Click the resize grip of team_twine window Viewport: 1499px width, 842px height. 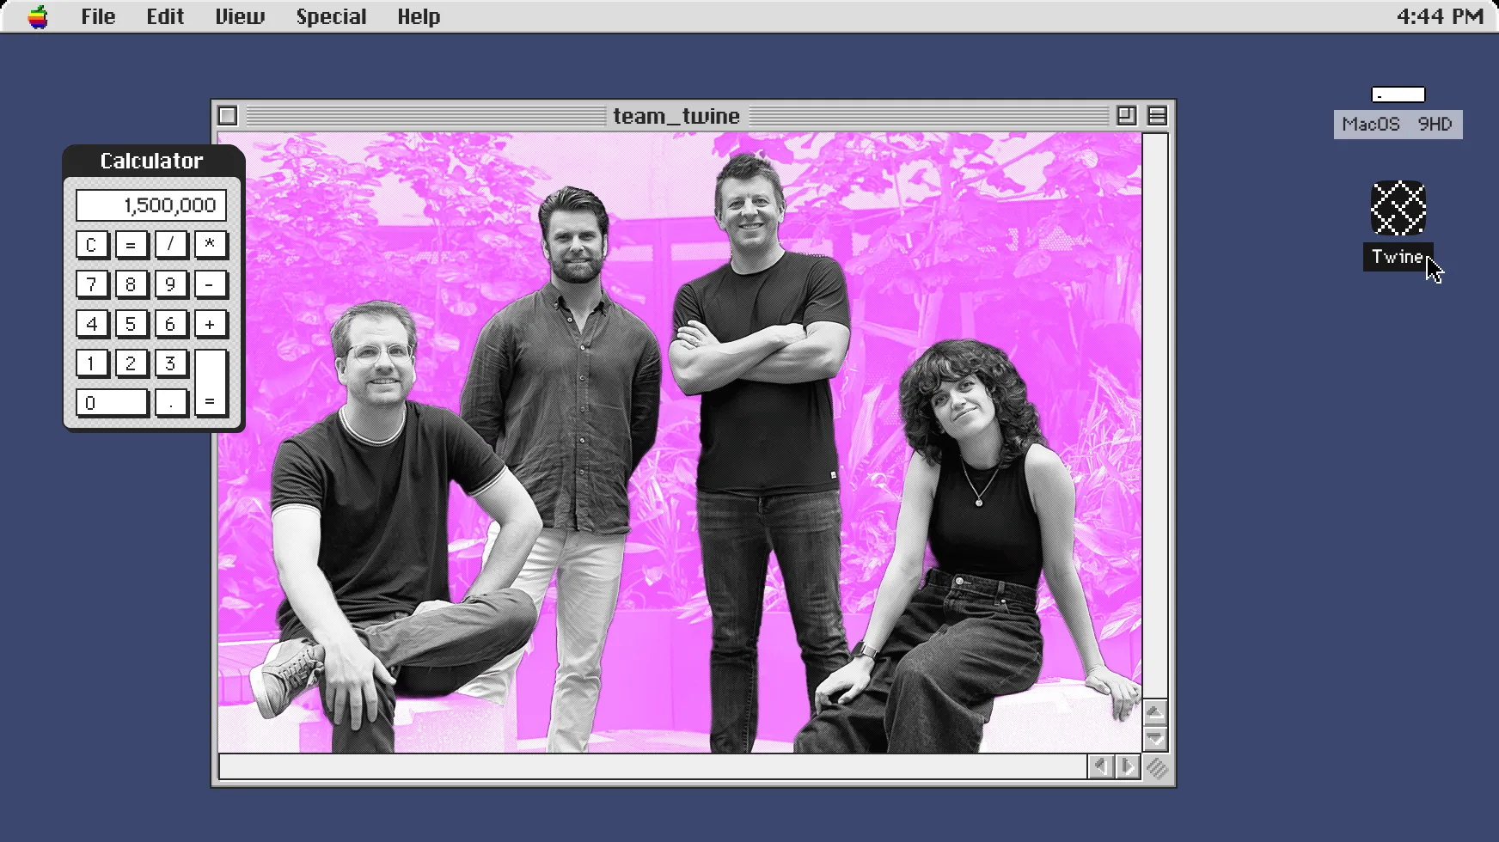[1157, 767]
